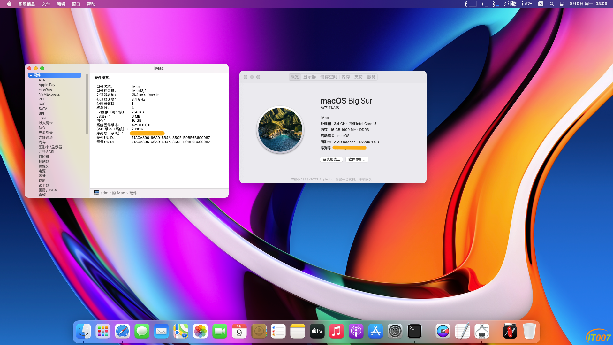Viewport: 613px width, 345px height.
Task: Open Podcasts app in Dock
Action: [x=356, y=331]
